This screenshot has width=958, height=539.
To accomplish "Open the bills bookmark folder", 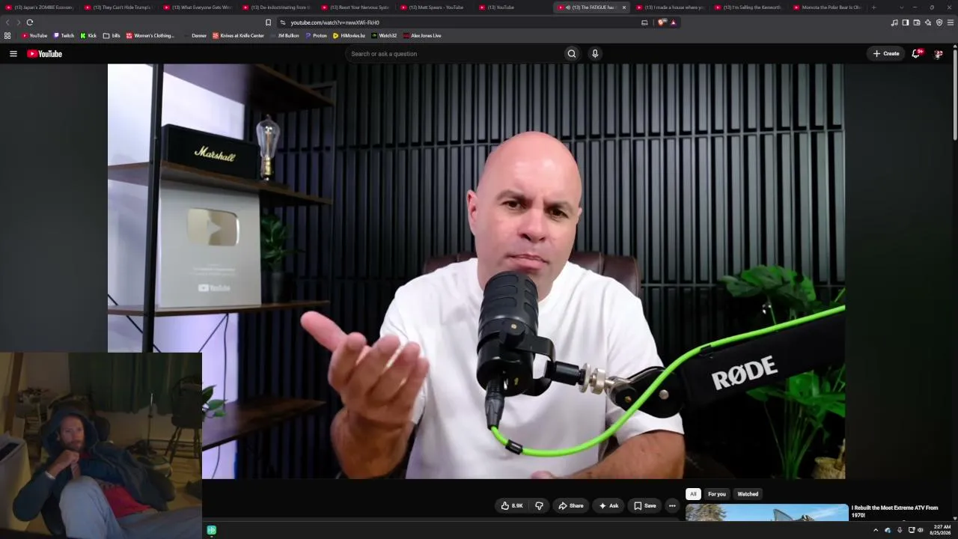I will [x=112, y=35].
